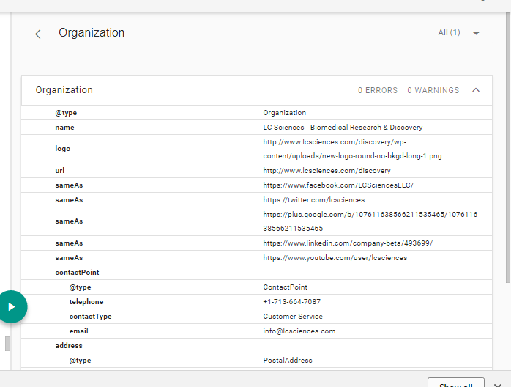The height and width of the screenshot is (387, 511).
Task: Click the 0 WARNINGS label
Action: (433, 90)
